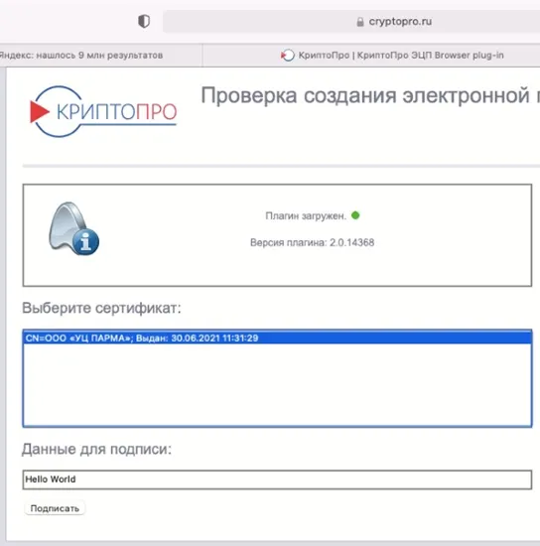540x546 pixels.
Task: Click the 'Выберите сертификат:' label
Action: [x=101, y=308]
